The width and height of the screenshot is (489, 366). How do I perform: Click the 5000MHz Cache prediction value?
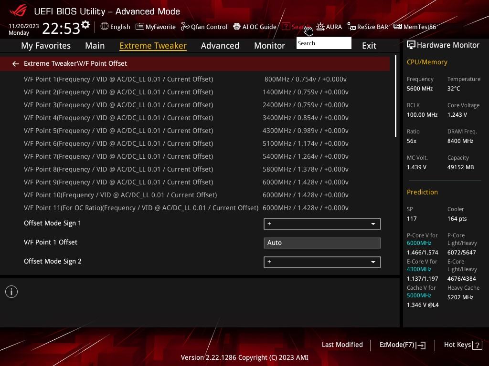click(x=419, y=295)
